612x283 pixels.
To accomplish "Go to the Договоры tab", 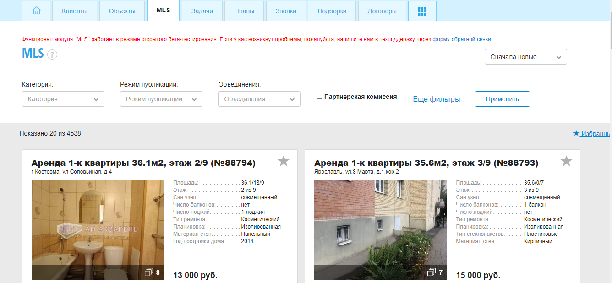I will (x=382, y=11).
